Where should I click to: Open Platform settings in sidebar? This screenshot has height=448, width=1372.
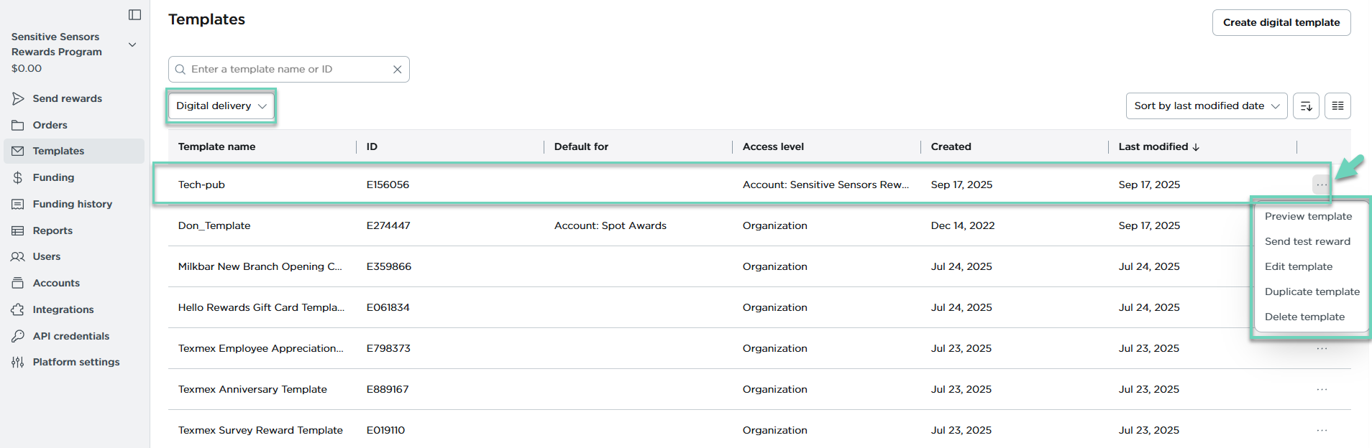point(76,362)
